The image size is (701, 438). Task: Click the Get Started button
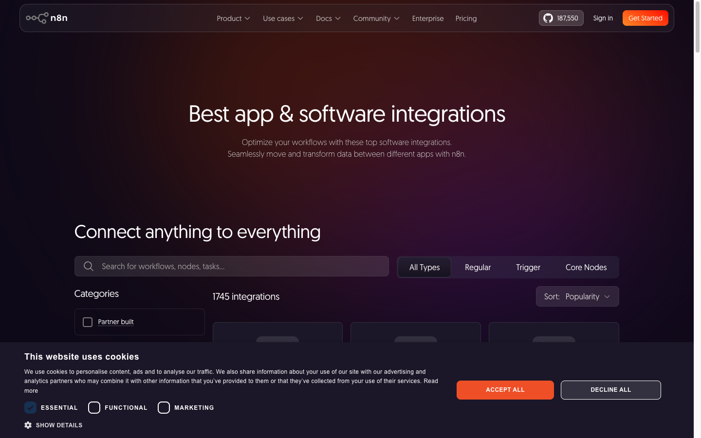click(646, 18)
